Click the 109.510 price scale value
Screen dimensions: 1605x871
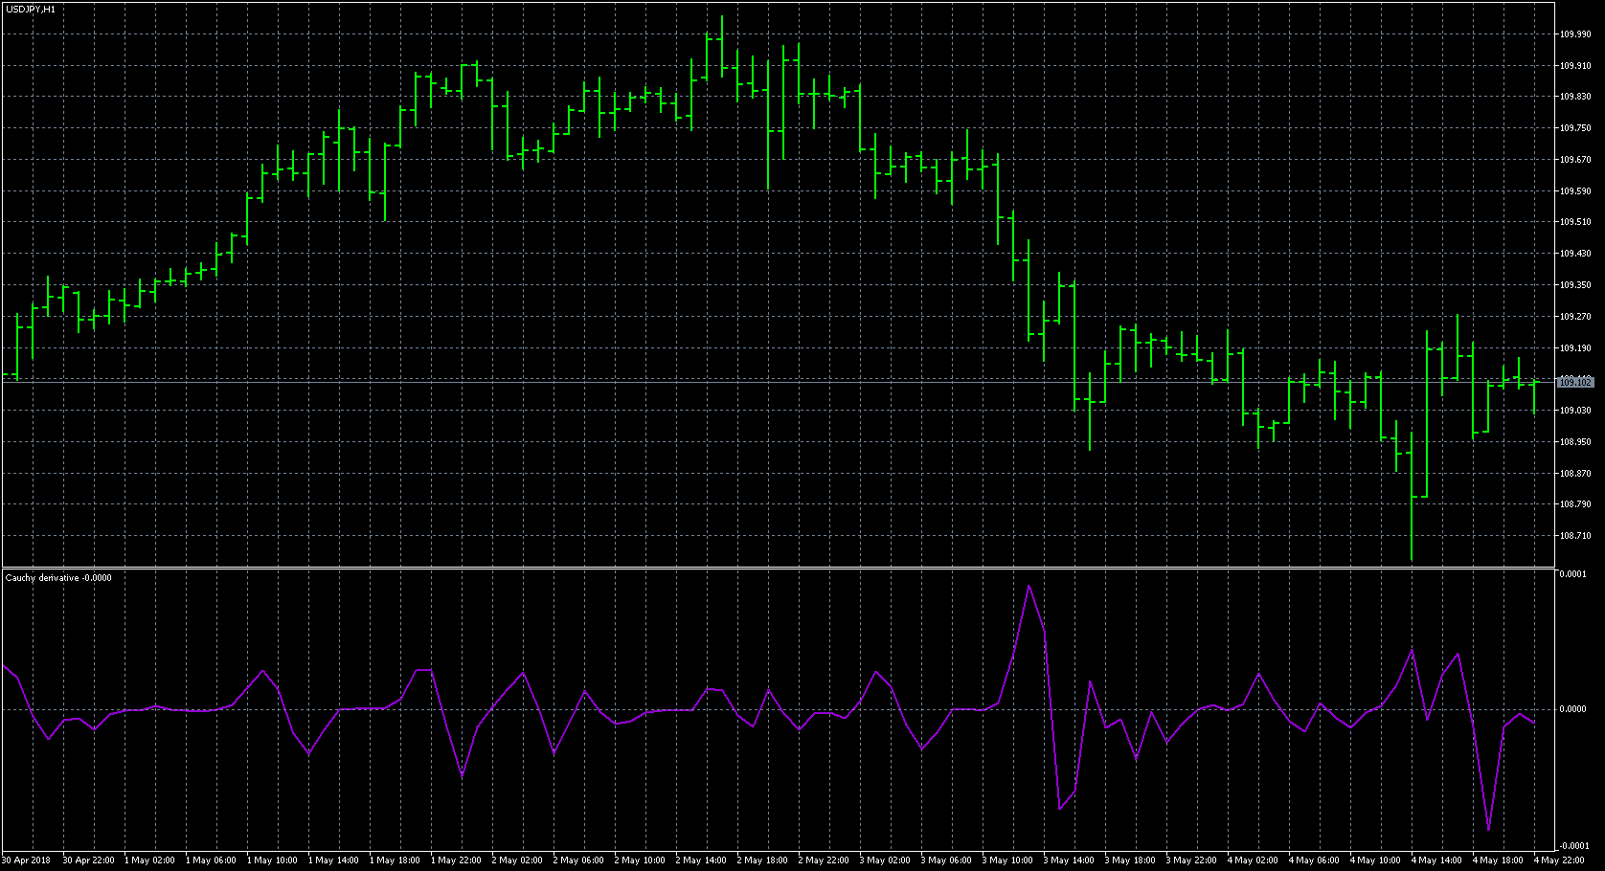1575,222
